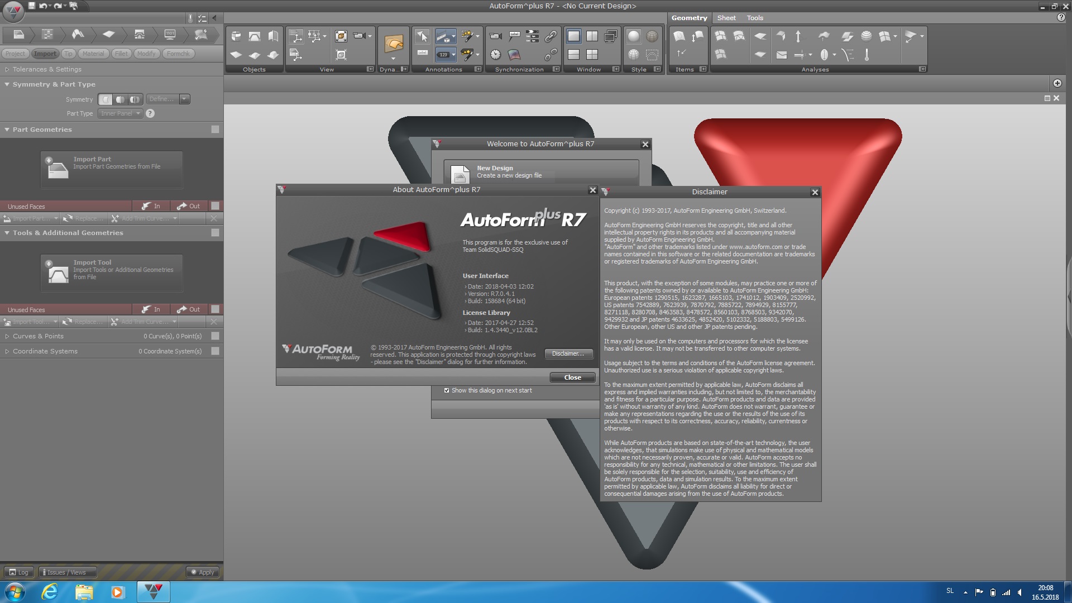The width and height of the screenshot is (1072, 603).
Task: Select the half symmetry option button
Action: 120,99
